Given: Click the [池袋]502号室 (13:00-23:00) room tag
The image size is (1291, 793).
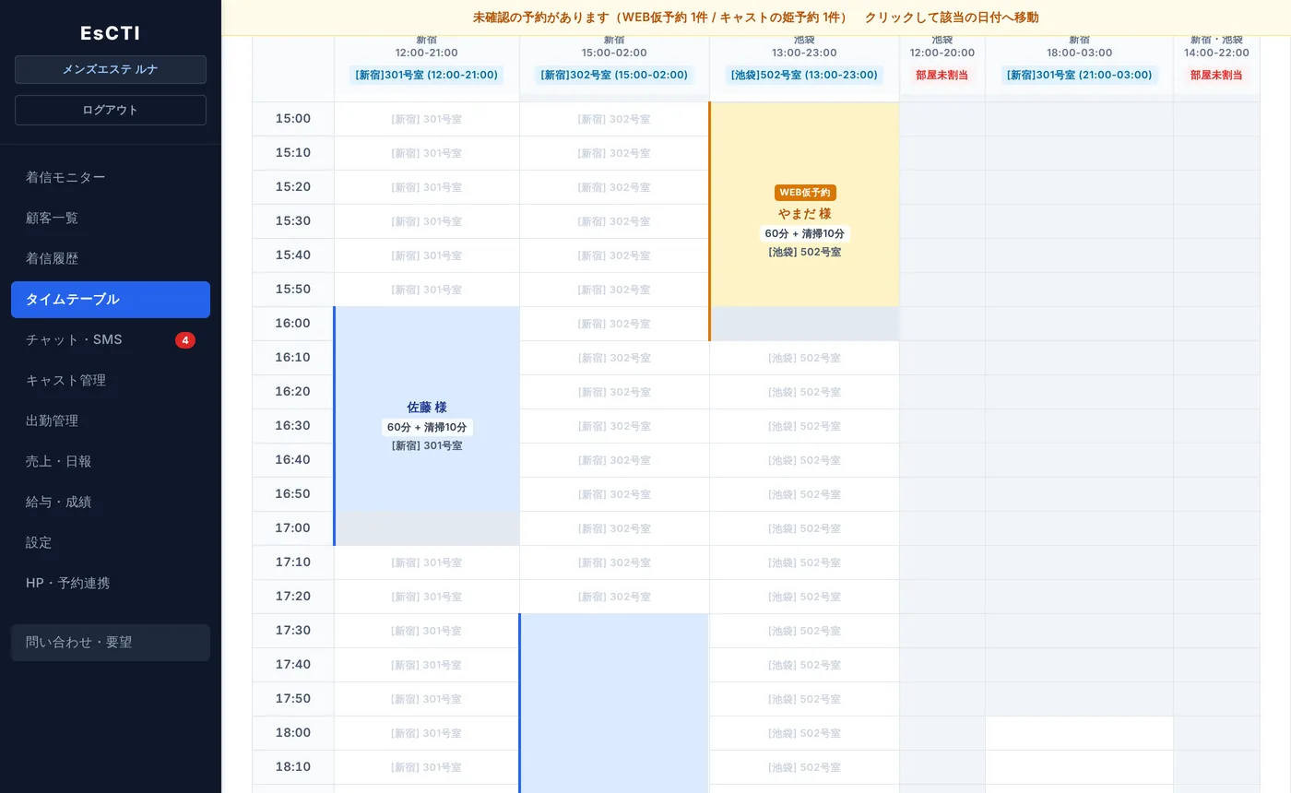Looking at the screenshot, I should click(x=804, y=75).
